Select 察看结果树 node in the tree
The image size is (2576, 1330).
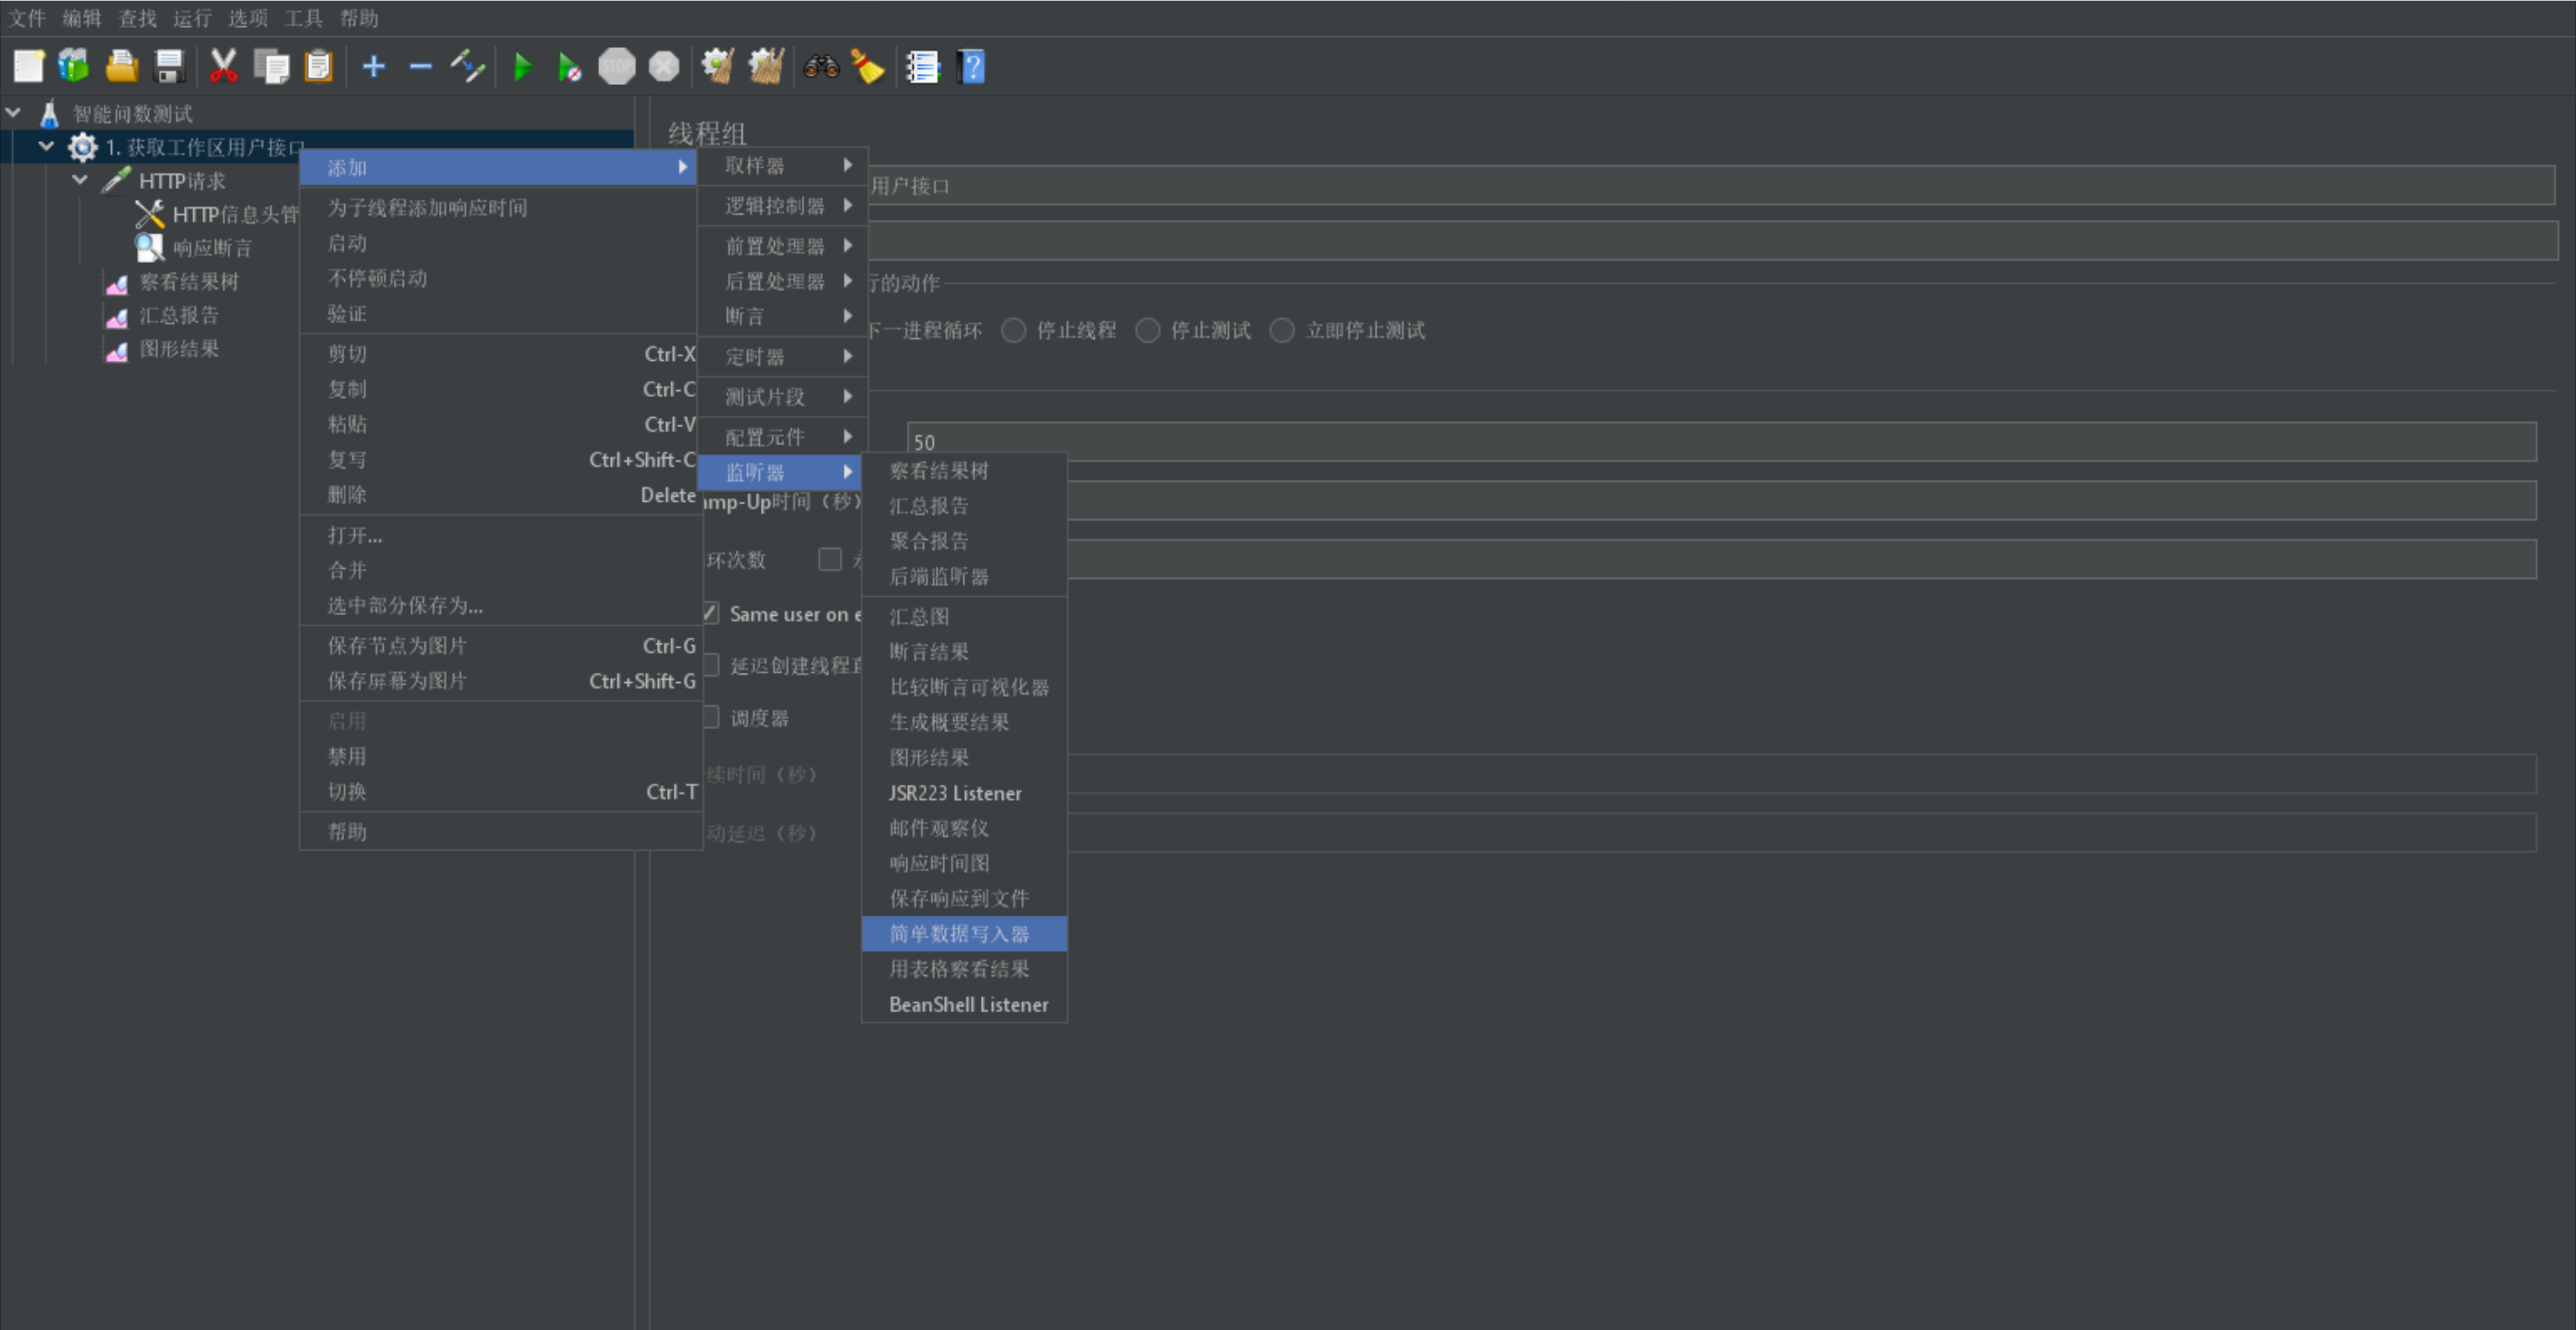pos(188,281)
